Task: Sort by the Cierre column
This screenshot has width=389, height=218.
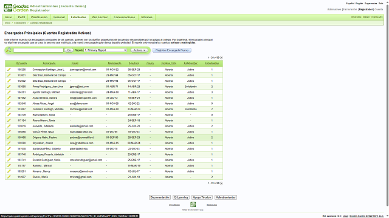Action: click(150, 63)
